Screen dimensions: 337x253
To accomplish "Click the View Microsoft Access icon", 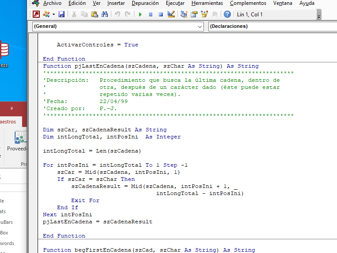I will [x=36, y=15].
